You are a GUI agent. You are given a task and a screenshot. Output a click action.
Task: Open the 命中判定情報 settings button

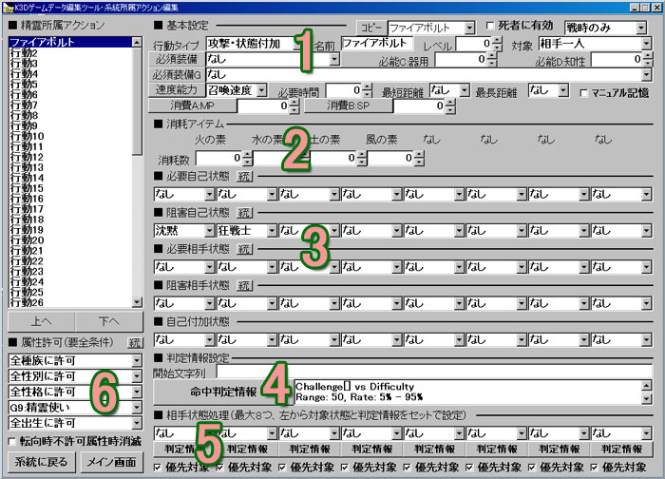point(223,392)
